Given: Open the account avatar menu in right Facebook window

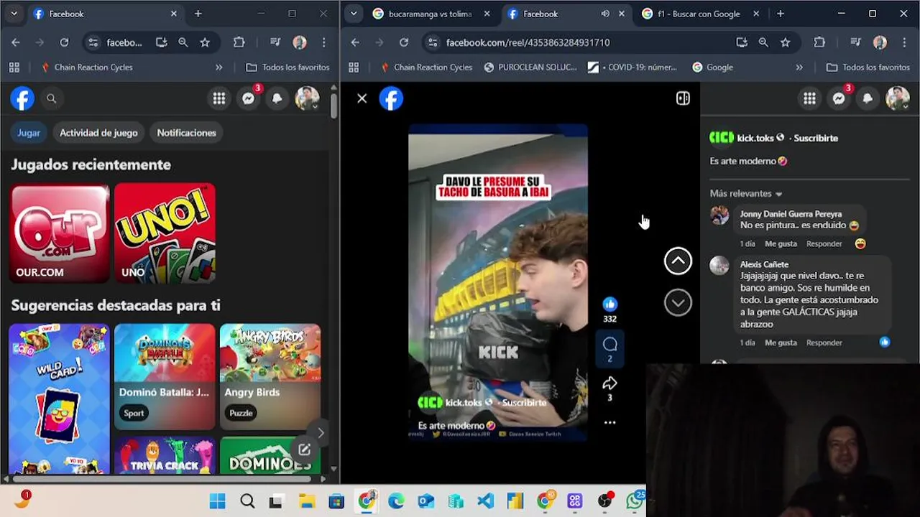Looking at the screenshot, I should pos(897,98).
